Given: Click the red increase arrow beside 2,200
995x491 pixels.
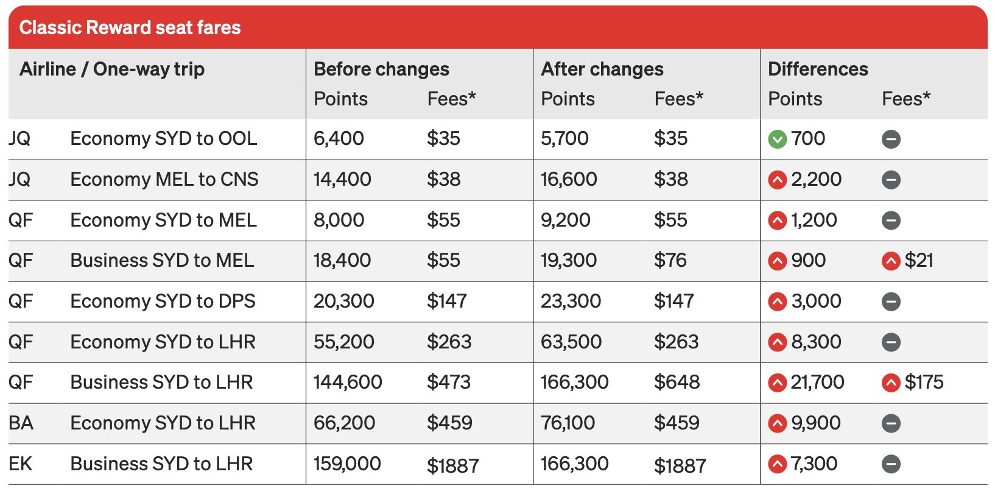Looking at the screenshot, I should (x=777, y=180).
